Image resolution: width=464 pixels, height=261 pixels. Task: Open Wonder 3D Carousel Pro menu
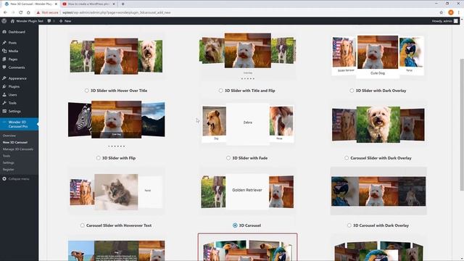tap(19, 124)
